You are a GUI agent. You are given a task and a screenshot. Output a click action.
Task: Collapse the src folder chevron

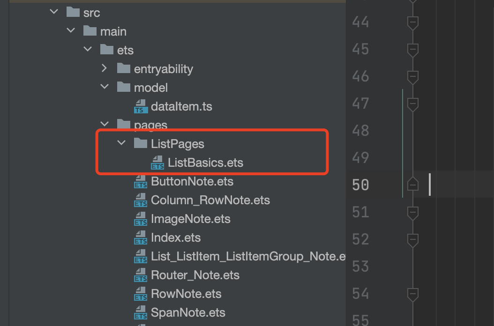pyautogui.click(x=54, y=12)
